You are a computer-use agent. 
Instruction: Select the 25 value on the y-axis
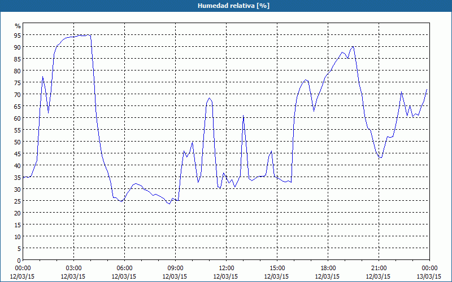(18, 201)
